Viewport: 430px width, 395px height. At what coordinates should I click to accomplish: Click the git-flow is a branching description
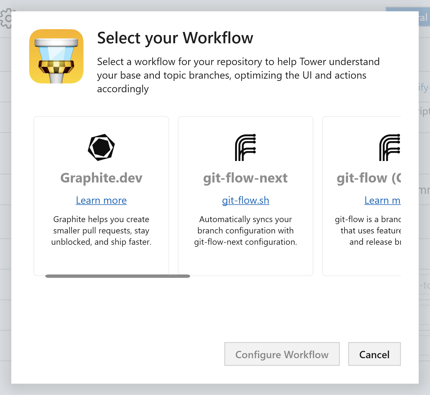pos(368,231)
